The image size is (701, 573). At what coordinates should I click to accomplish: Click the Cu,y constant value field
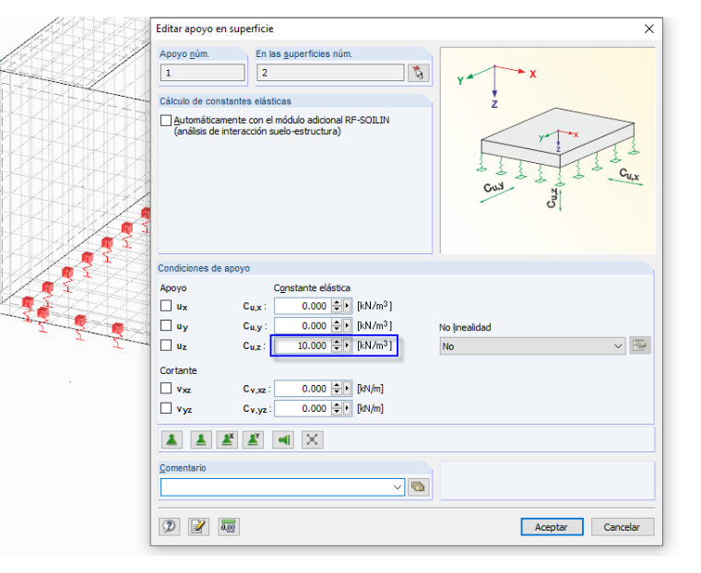[303, 325]
